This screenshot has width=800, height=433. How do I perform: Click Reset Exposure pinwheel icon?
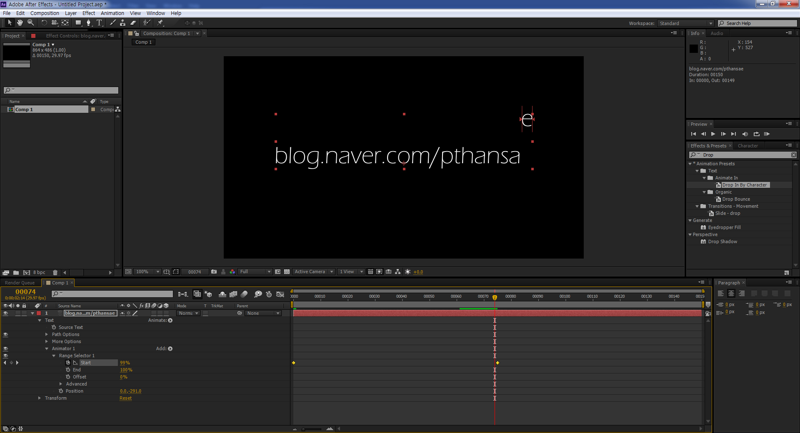(407, 272)
